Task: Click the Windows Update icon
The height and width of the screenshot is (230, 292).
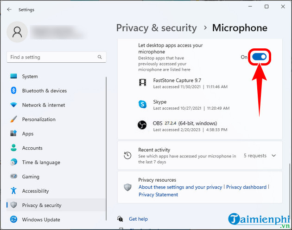Action: pos(13,219)
